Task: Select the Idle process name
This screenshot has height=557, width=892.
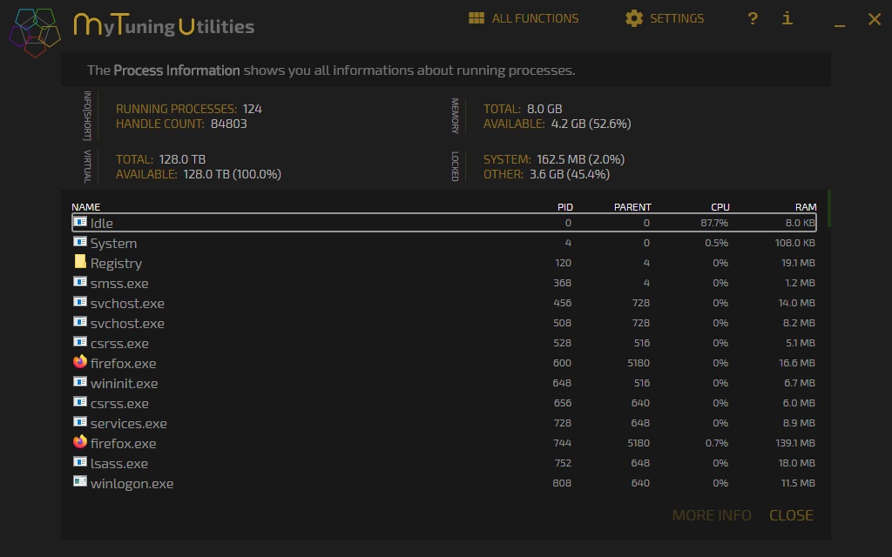Action: click(101, 224)
